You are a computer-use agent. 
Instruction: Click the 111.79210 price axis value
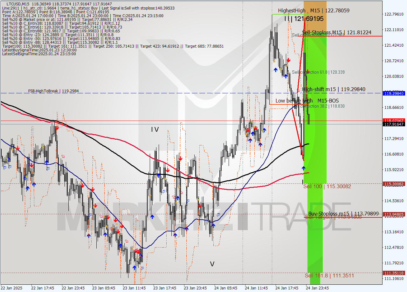tap(394, 263)
